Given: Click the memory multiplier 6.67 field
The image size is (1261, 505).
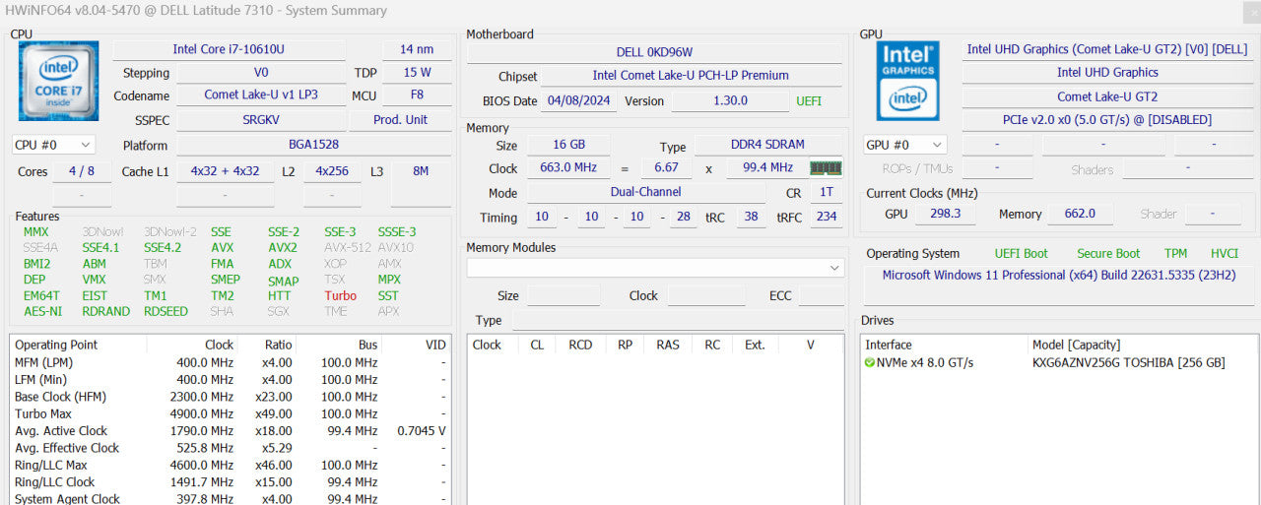Looking at the screenshot, I should (x=666, y=167).
